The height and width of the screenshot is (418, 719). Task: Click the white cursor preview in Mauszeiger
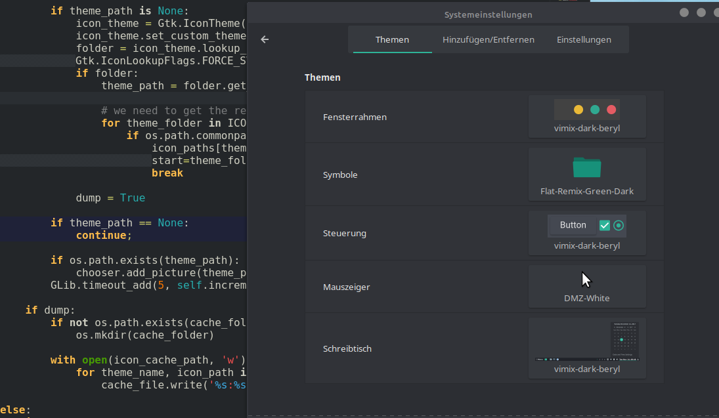pos(586,279)
